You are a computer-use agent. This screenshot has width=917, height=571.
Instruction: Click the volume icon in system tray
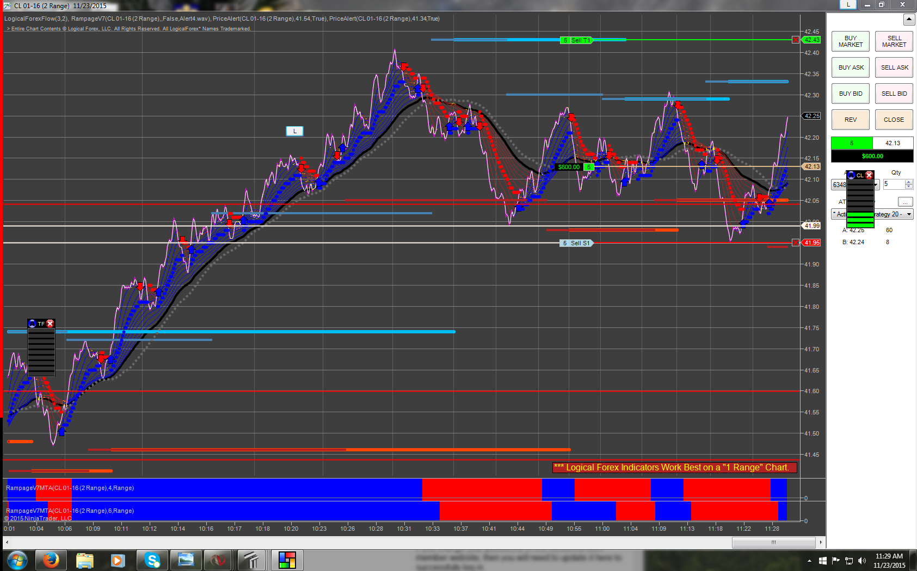(x=862, y=561)
